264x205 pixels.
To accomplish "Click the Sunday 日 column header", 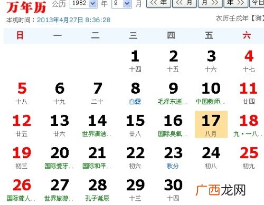I will (x=20, y=35).
